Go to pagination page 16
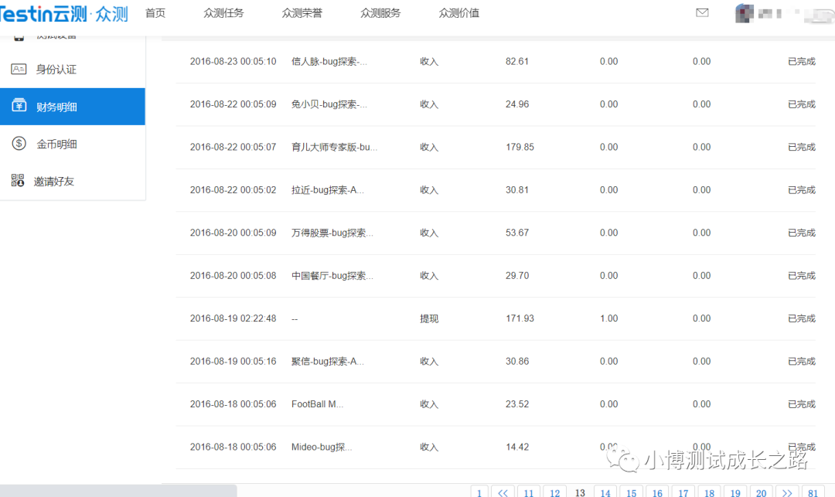 tap(657, 492)
